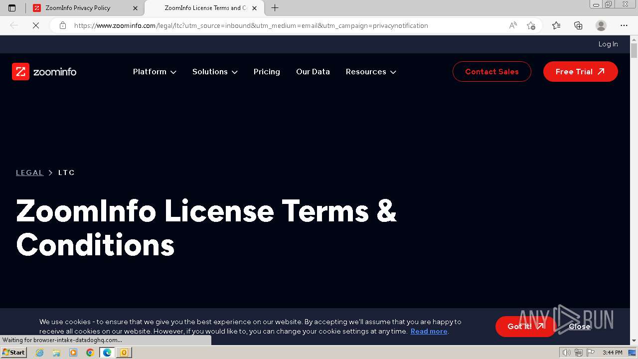
Task: Expand the Solutions menu
Action: pyautogui.click(x=215, y=72)
